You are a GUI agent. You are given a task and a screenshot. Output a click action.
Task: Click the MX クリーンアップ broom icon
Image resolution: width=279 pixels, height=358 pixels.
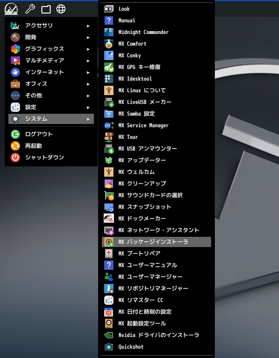pos(109,184)
